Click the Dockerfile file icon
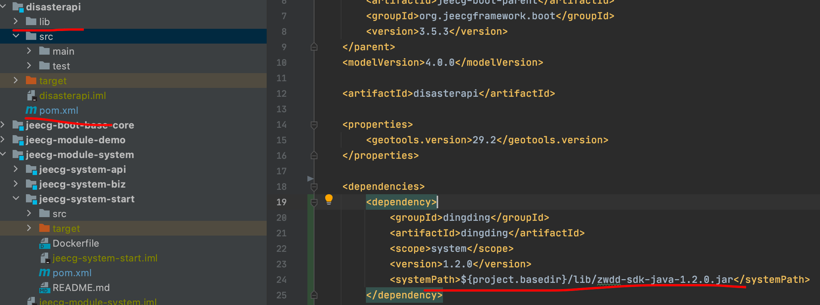The image size is (820, 305). click(x=44, y=243)
